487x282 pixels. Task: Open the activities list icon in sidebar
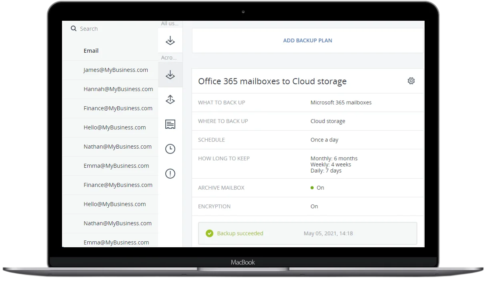170,124
